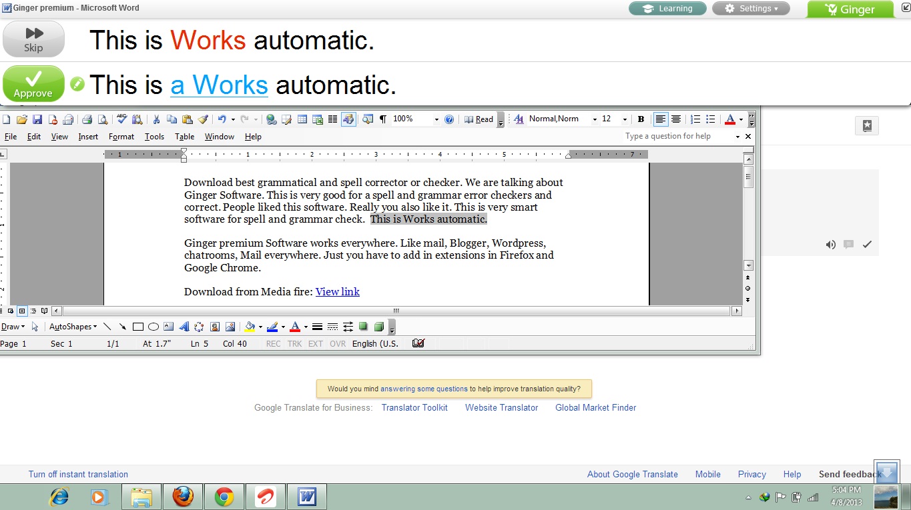Insert a Text Box from Drawing toolbar
This screenshot has width=911, height=510.
click(x=169, y=327)
